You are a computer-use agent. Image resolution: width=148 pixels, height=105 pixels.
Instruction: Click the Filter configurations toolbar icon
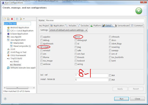(x=21, y=19)
